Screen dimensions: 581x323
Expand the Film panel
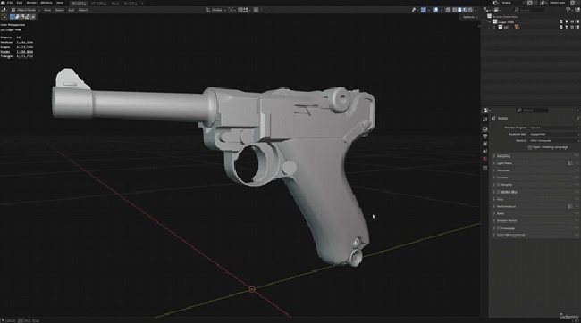(x=535, y=200)
